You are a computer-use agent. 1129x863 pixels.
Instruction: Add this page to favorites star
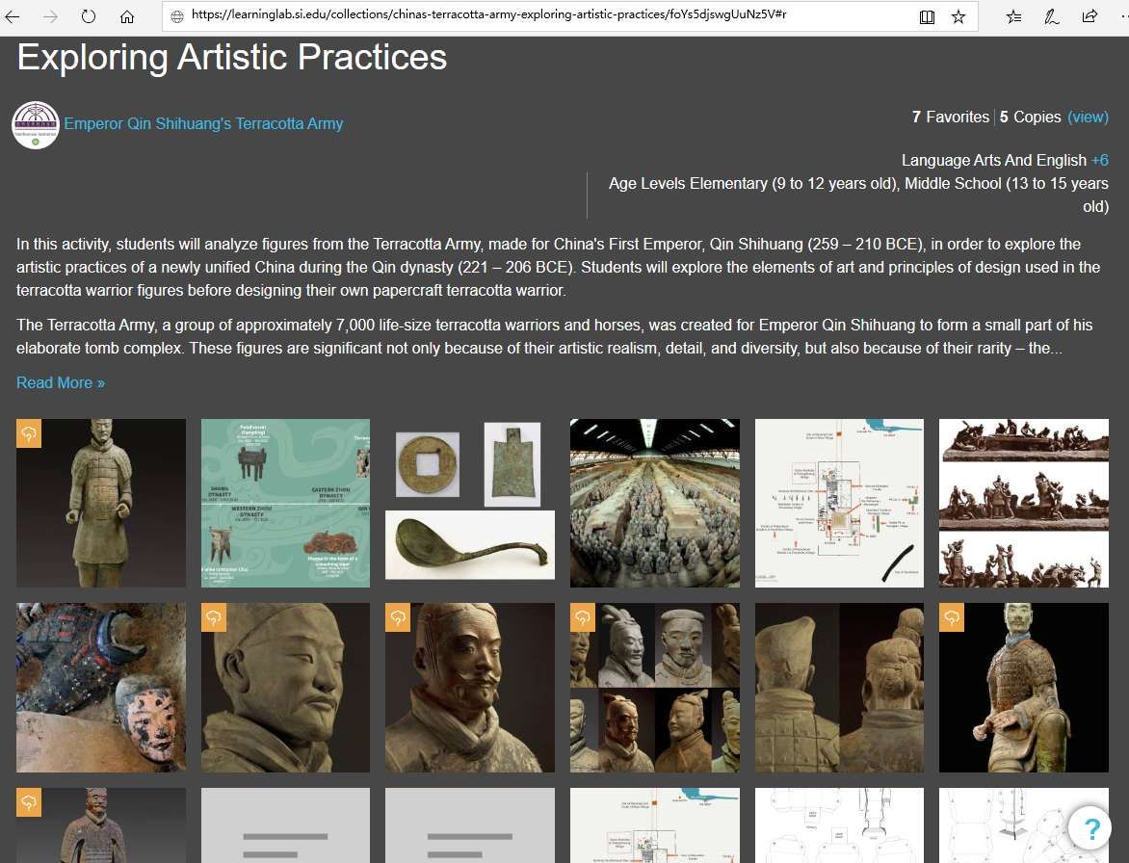pyautogui.click(x=958, y=16)
